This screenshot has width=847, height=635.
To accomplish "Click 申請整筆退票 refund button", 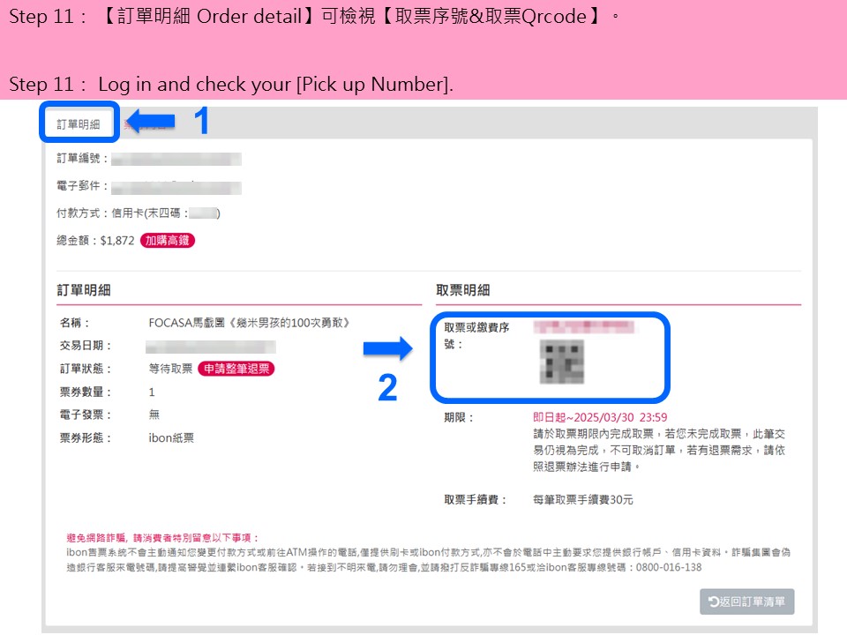I will 236,369.
